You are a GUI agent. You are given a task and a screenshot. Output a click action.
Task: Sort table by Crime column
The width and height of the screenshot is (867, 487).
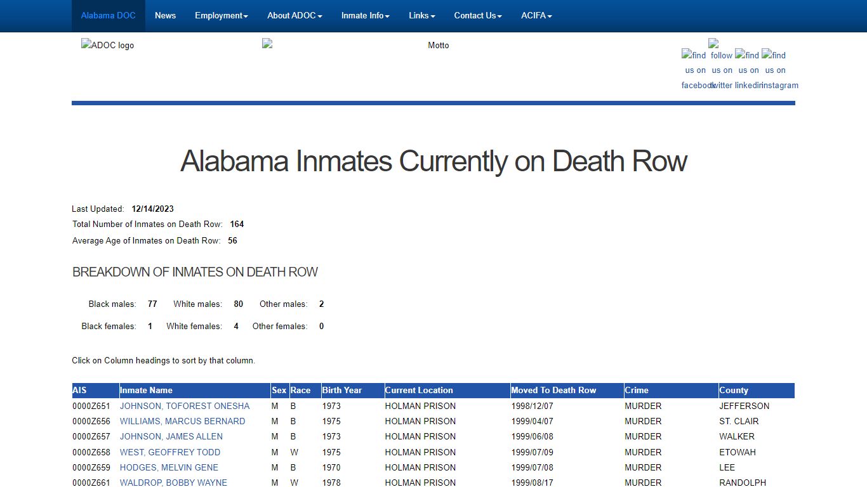point(637,391)
